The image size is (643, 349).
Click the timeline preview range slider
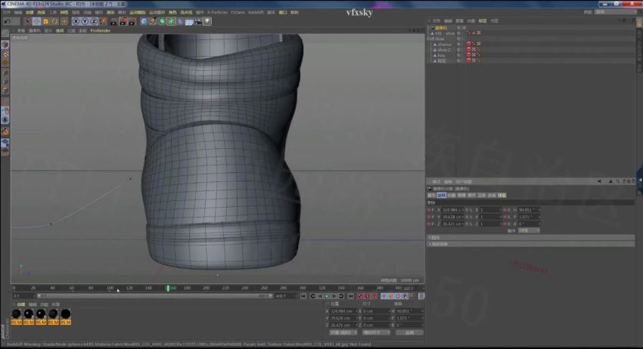[x=154, y=296]
